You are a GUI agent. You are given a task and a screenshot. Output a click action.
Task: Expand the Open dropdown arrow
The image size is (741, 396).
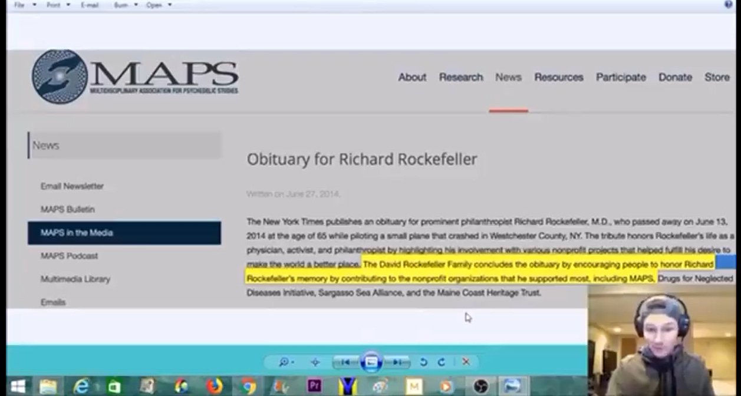170,5
